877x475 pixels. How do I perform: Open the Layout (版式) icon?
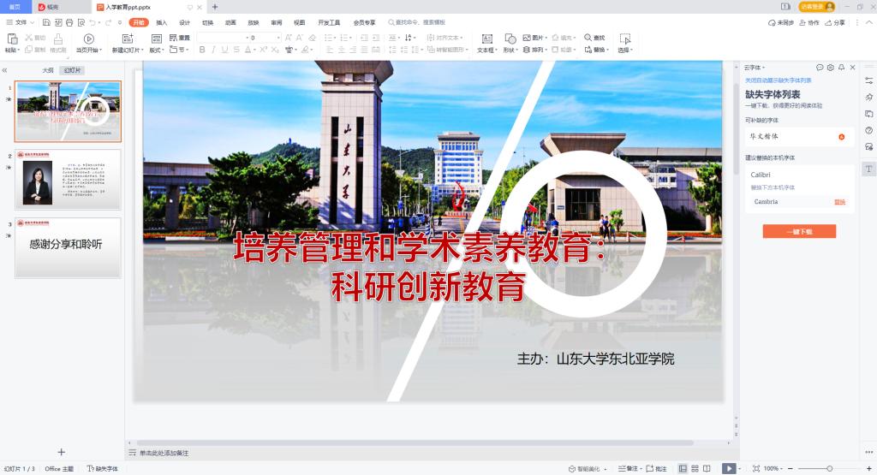pyautogui.click(x=157, y=38)
